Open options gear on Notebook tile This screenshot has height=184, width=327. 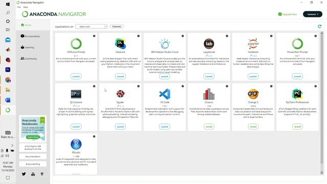pos(271,36)
